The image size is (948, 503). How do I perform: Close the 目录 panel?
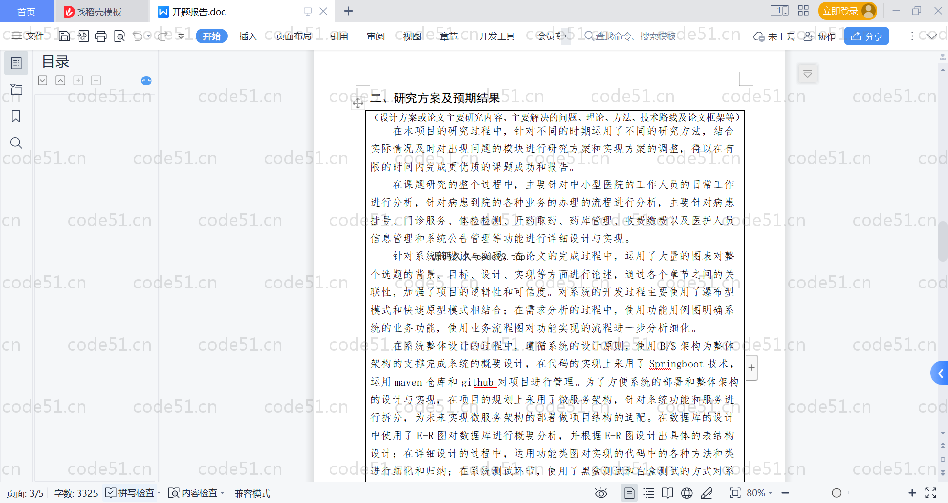pyautogui.click(x=144, y=61)
